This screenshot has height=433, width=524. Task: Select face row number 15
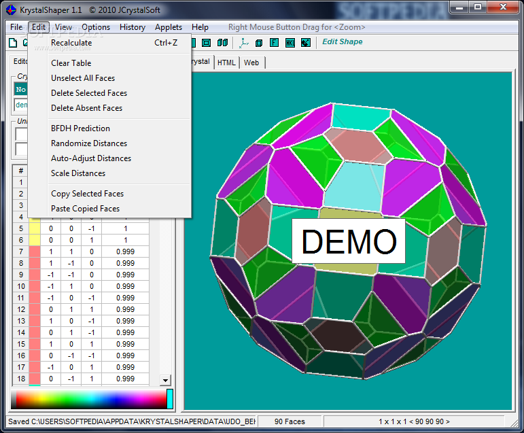[21, 344]
